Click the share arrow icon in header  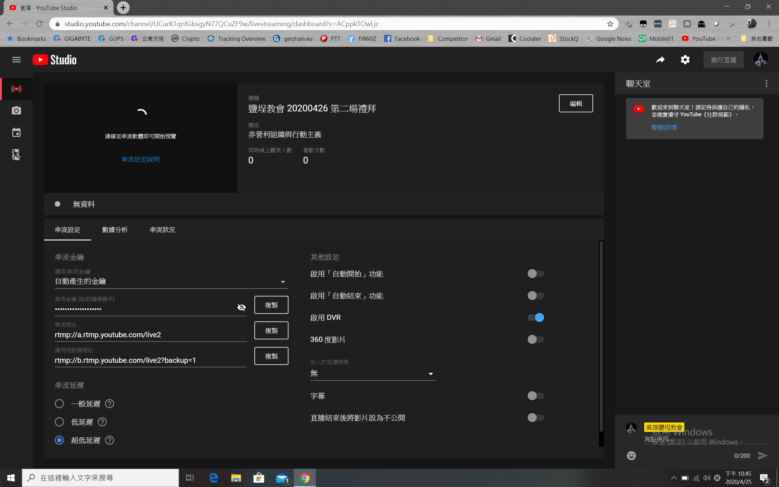pyautogui.click(x=660, y=60)
